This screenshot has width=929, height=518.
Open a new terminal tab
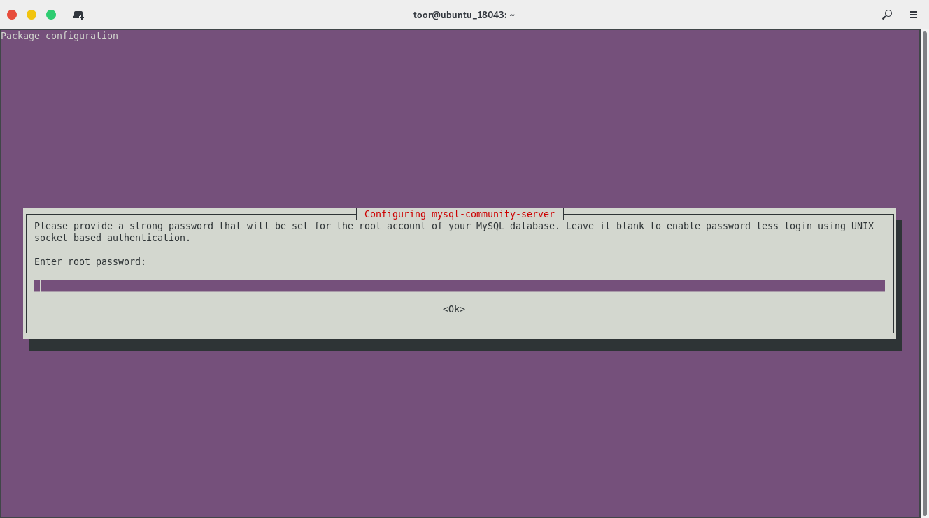coord(78,15)
